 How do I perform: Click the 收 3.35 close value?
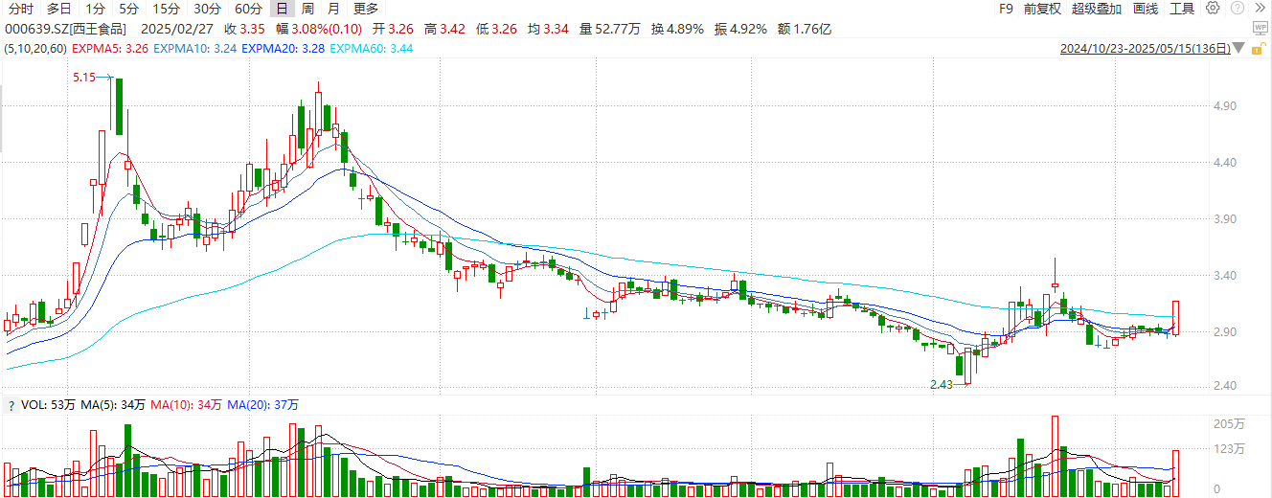pyautogui.click(x=243, y=29)
